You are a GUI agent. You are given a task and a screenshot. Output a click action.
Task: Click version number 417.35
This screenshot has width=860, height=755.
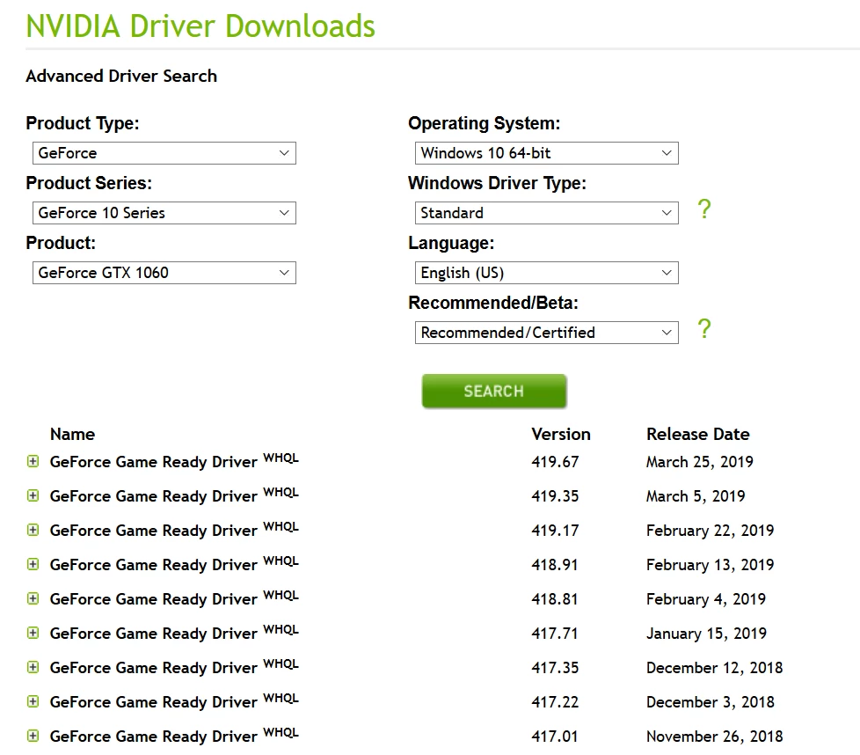[555, 668]
